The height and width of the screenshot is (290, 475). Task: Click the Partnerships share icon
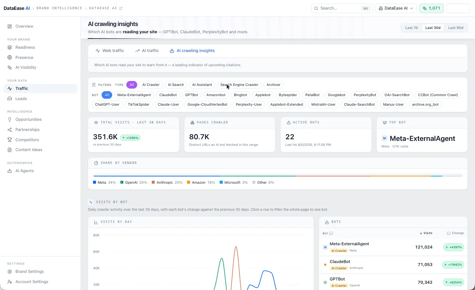coord(10,130)
